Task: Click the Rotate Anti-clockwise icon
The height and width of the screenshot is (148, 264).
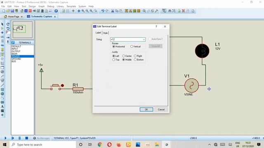Action: 8,28
